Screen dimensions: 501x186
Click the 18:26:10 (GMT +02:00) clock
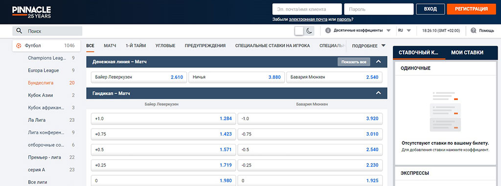[441, 31]
